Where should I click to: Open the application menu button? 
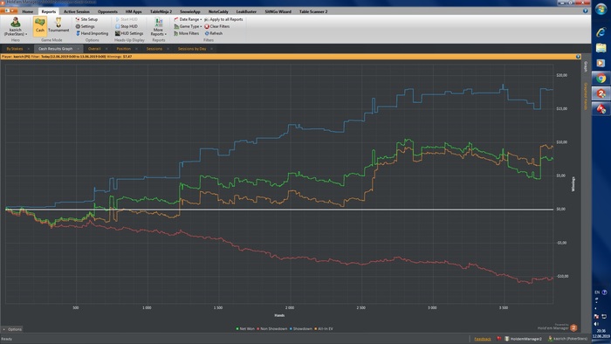[9, 10]
